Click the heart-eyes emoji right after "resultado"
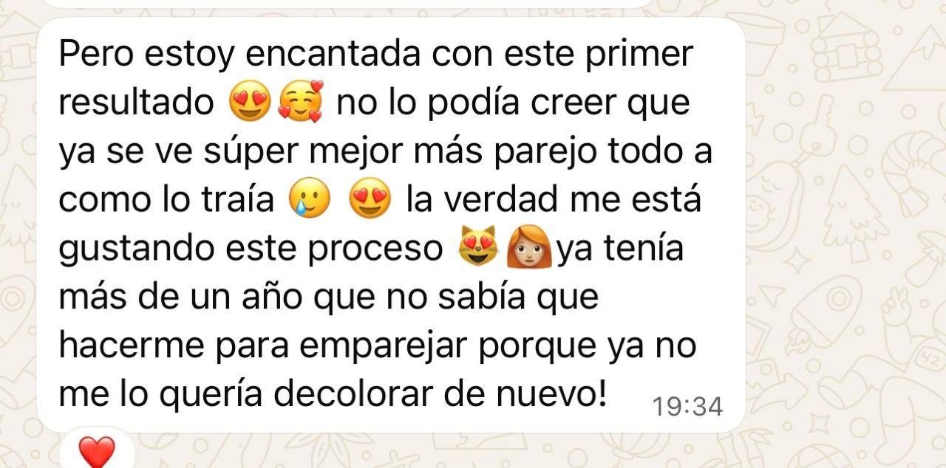Screen dimensions: 946x468 [x=251, y=103]
